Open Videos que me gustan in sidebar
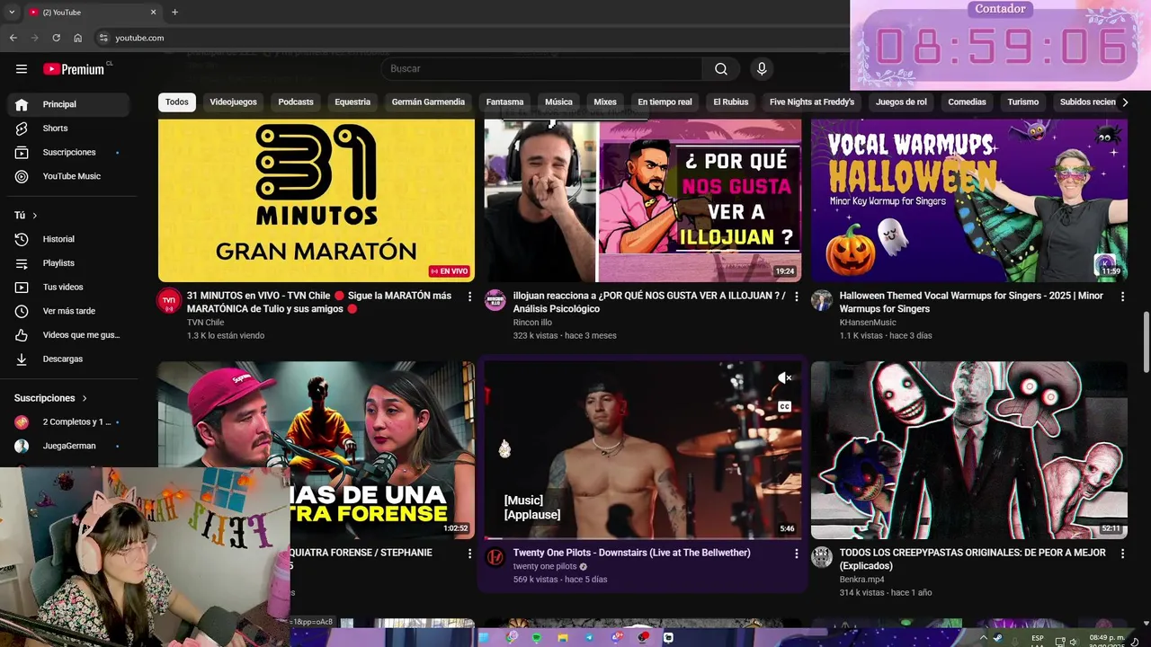The height and width of the screenshot is (647, 1151). pos(69,335)
